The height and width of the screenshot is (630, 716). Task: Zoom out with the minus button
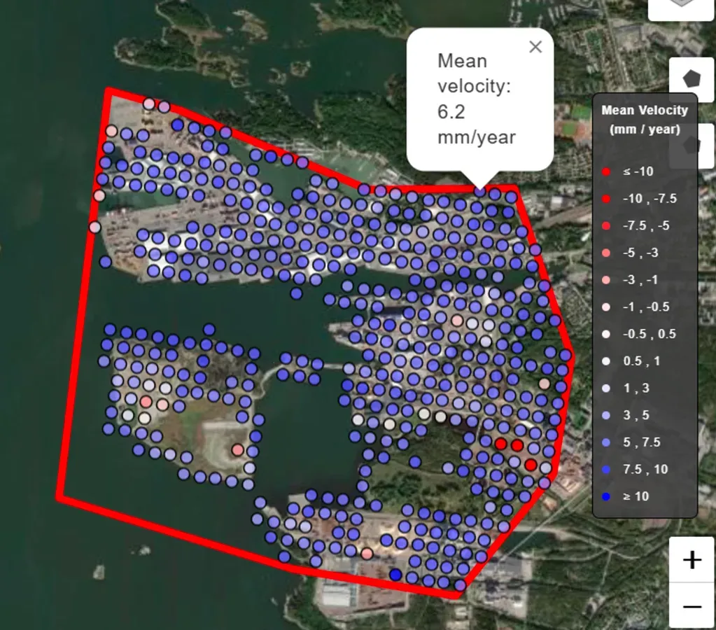[692, 605]
